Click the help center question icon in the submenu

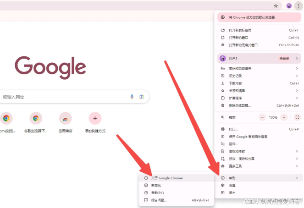pyautogui.click(x=146, y=193)
